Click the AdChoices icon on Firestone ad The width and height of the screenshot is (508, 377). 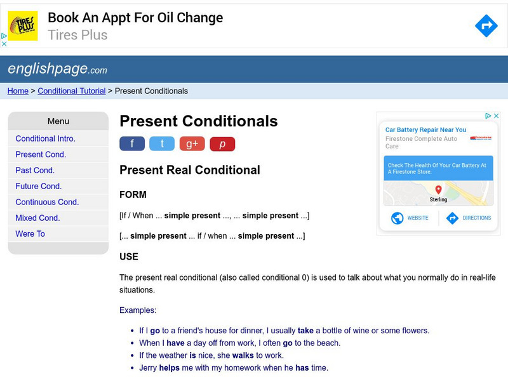point(489,116)
